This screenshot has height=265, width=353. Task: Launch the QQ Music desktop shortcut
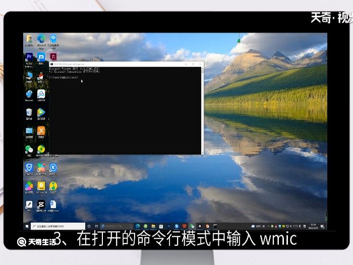click(x=53, y=186)
